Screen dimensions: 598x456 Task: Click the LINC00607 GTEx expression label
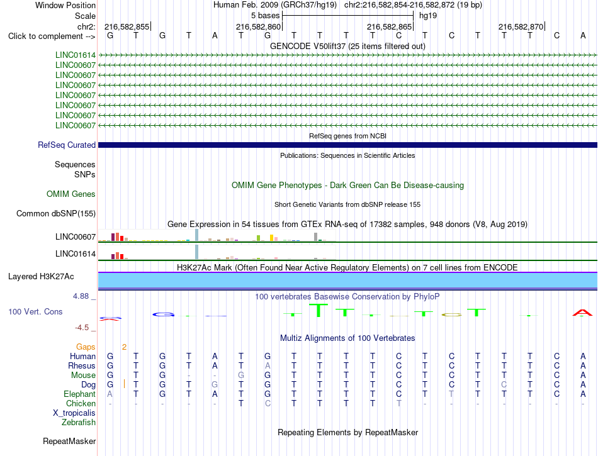[75, 236]
